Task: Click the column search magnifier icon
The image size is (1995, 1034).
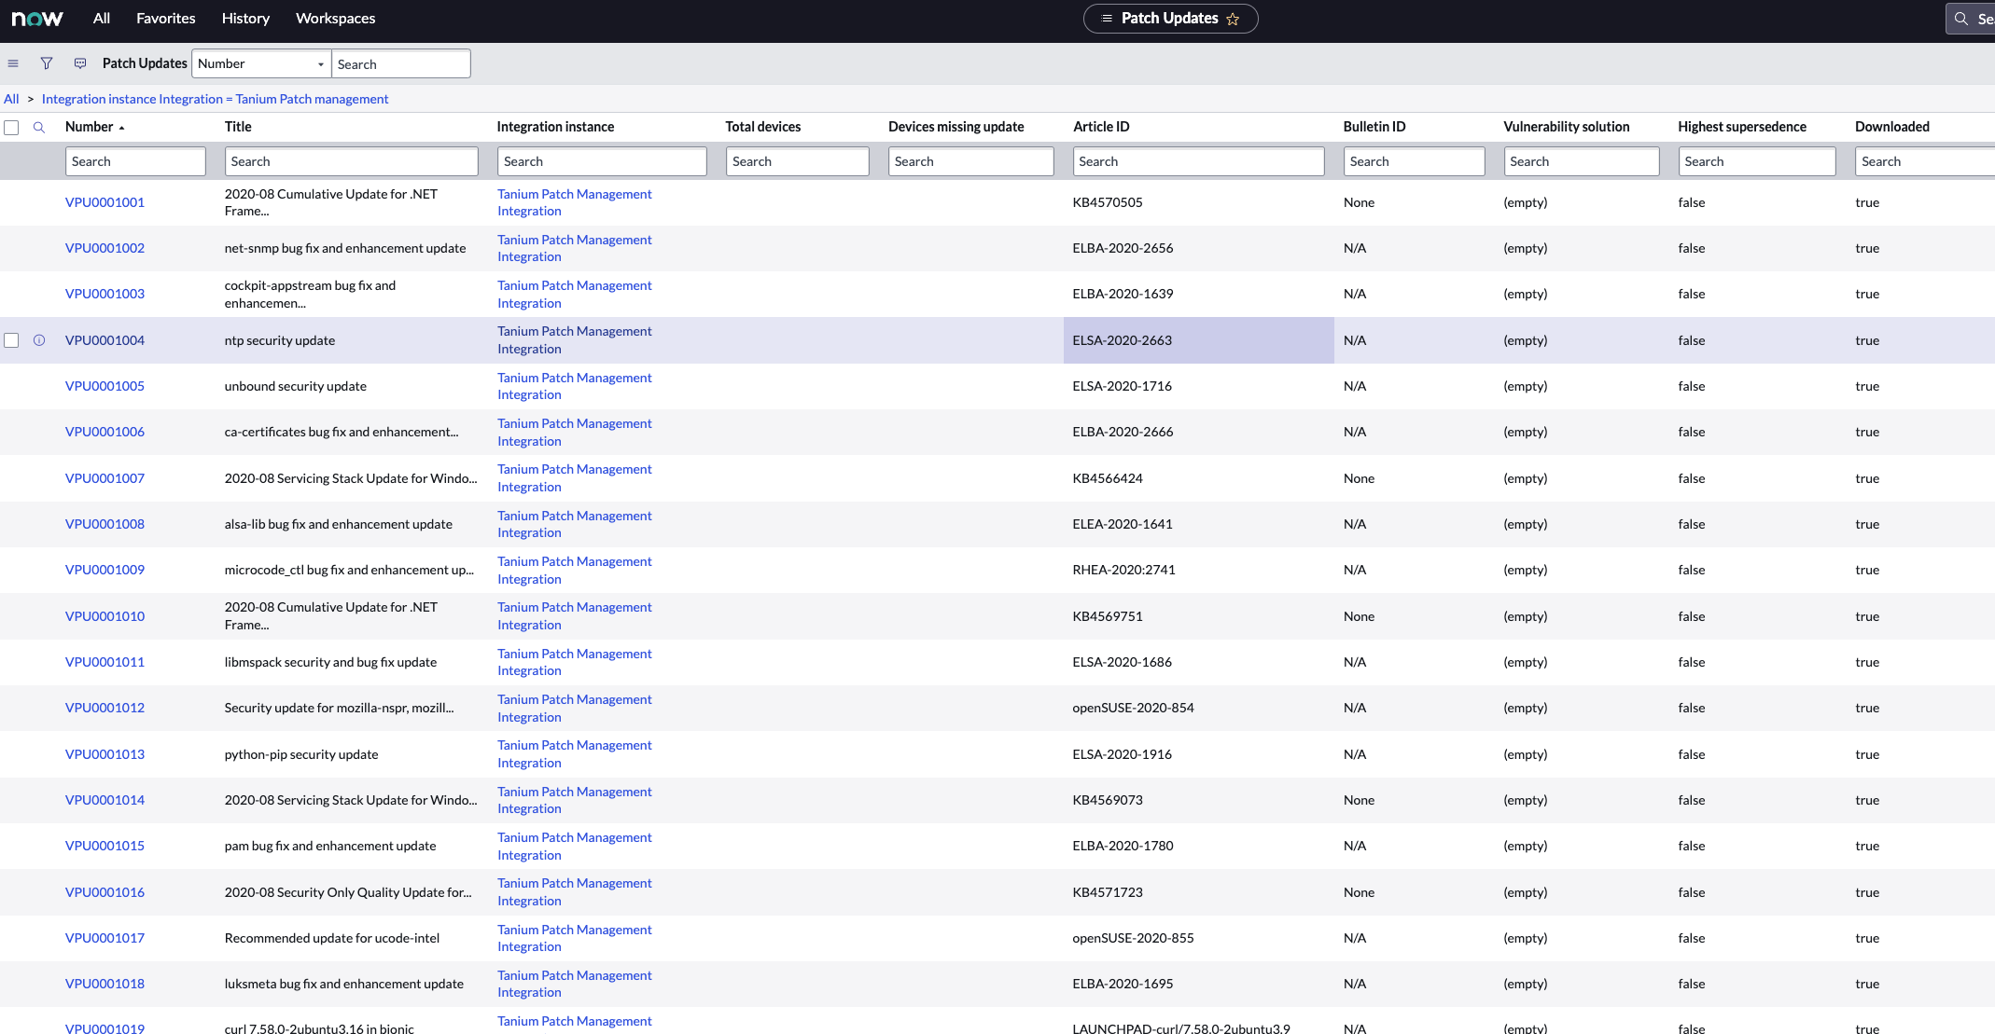Action: click(39, 128)
